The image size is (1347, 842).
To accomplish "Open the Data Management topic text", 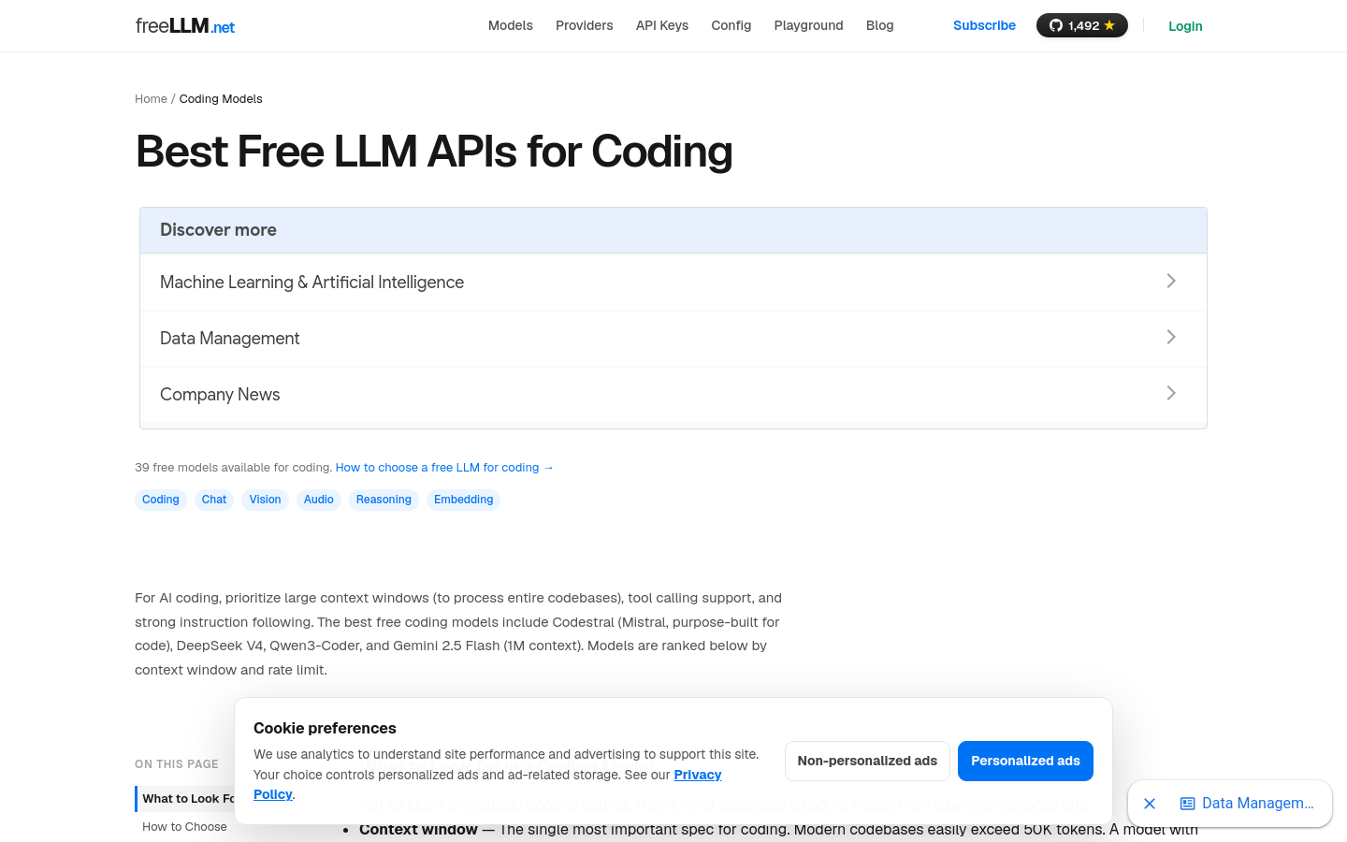I will coord(229,339).
